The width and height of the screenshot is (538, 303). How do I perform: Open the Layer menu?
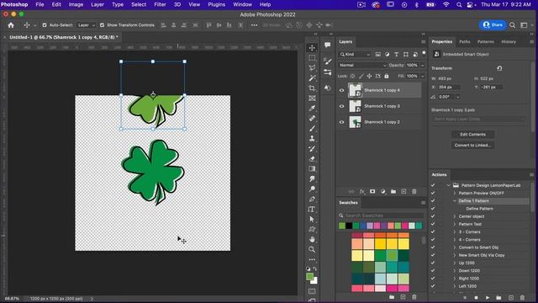98,4
